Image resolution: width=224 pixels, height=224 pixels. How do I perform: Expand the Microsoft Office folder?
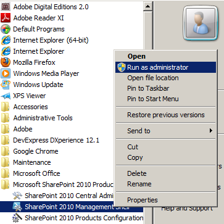tap(30, 173)
